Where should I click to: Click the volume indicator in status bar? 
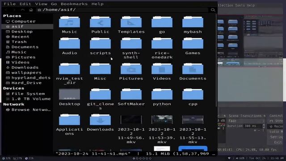tap(240, 158)
